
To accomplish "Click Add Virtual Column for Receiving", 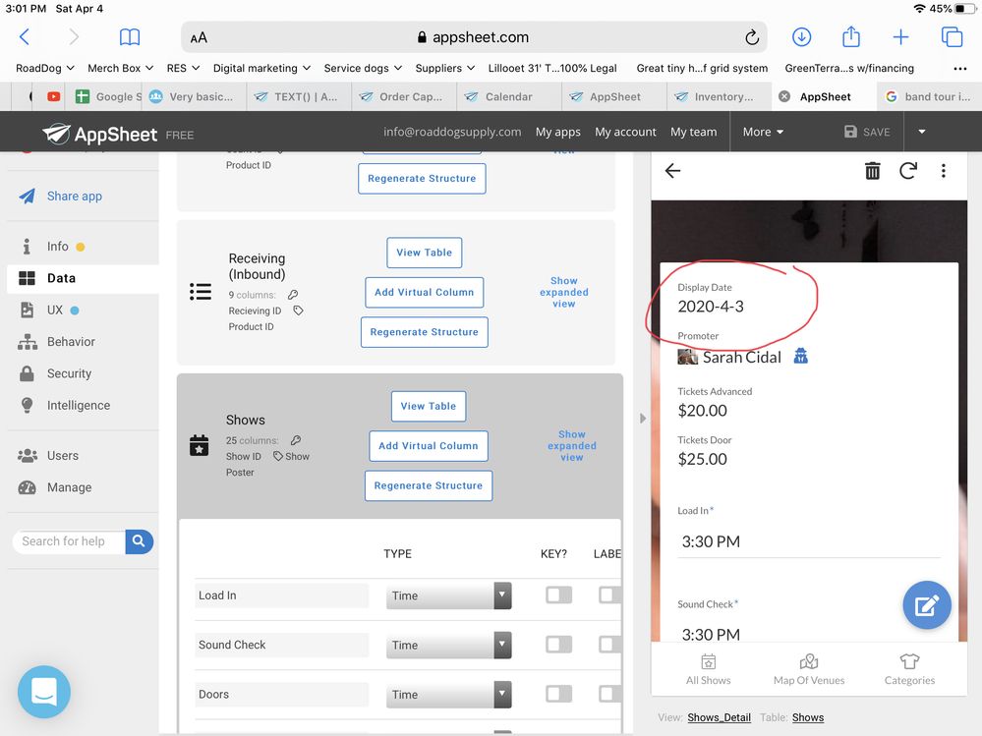I will [424, 292].
